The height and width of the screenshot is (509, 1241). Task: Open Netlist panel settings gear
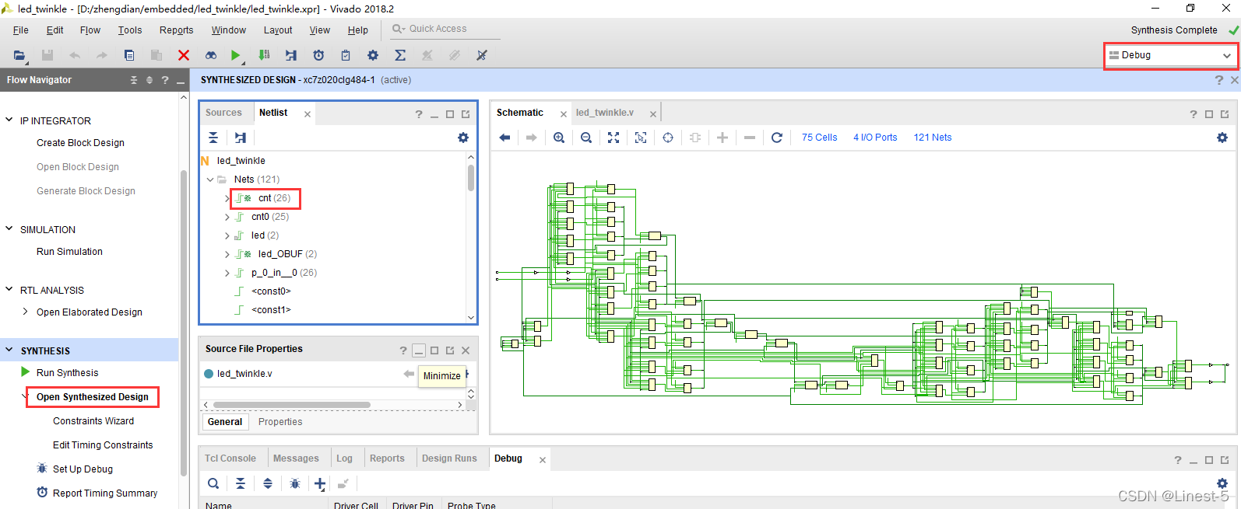463,138
